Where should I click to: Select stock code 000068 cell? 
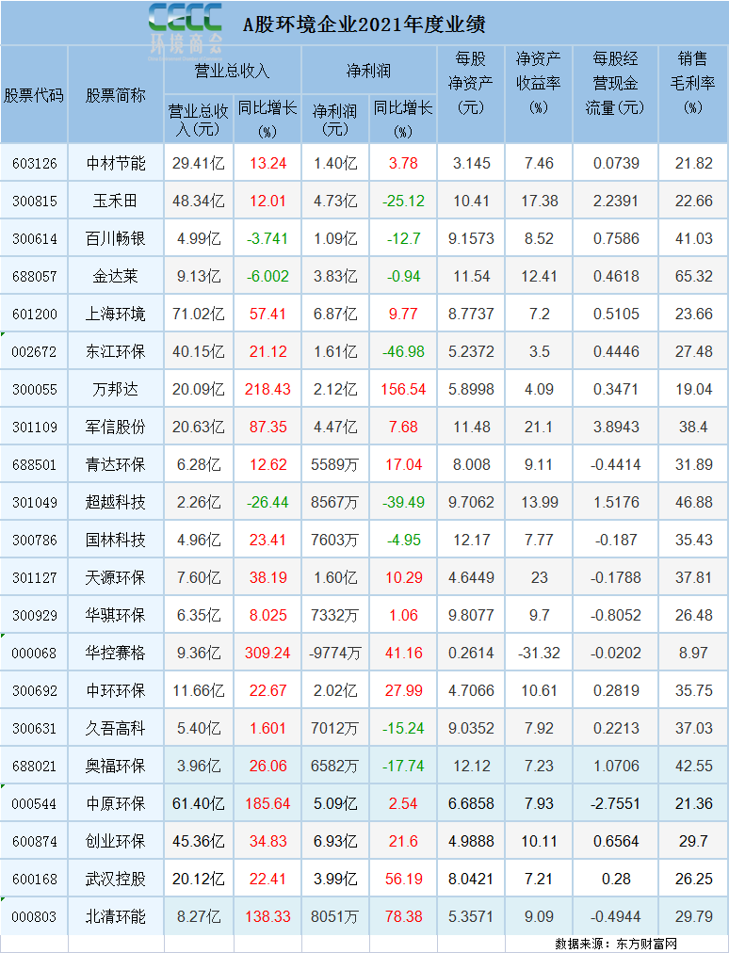coord(35,653)
